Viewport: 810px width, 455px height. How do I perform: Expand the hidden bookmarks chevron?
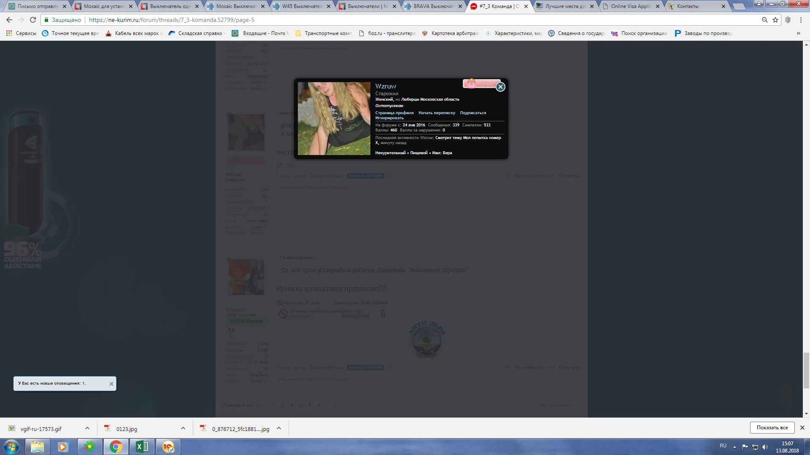[x=798, y=33]
